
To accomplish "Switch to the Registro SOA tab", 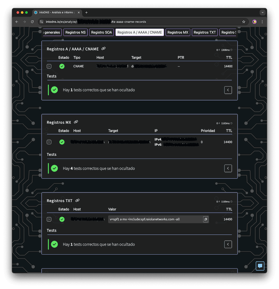I will coord(101,33).
